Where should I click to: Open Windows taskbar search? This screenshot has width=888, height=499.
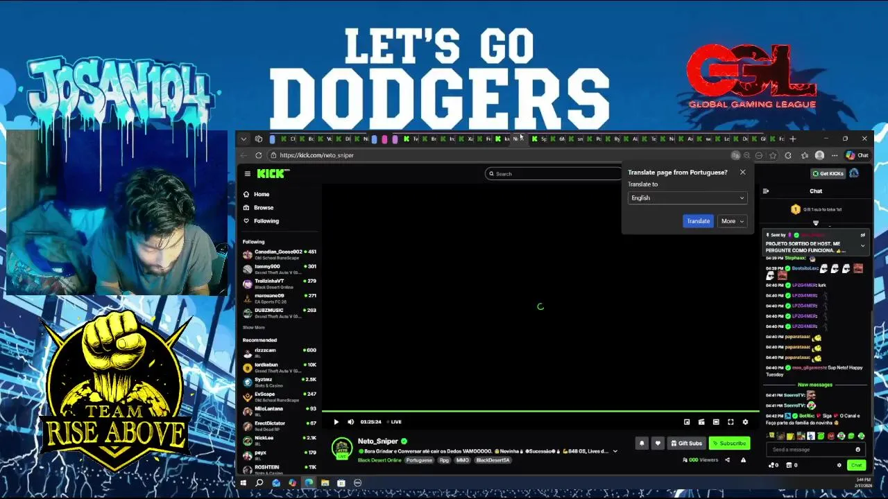click(x=259, y=483)
